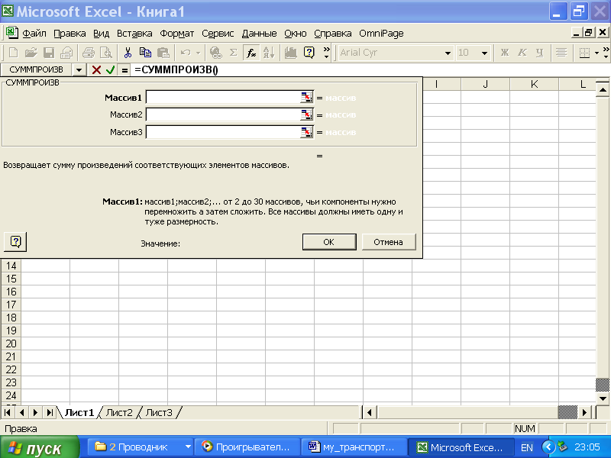Click the Save diskette icon
This screenshot has width=611, height=458.
pyautogui.click(x=49, y=53)
